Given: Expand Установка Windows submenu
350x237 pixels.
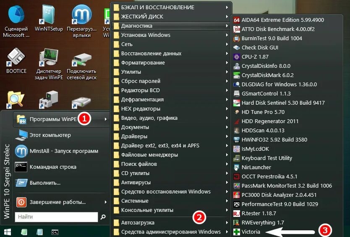Looking at the screenshot, I should (x=171, y=35).
